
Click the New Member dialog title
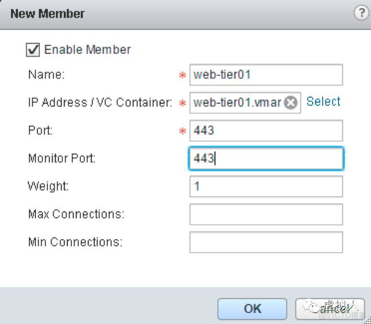pyautogui.click(x=47, y=13)
